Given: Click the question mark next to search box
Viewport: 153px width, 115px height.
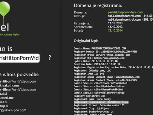Looking at the screenshot, I should click(x=50, y=58).
